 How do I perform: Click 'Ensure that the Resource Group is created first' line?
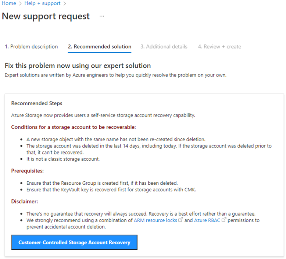[x=102, y=183]
